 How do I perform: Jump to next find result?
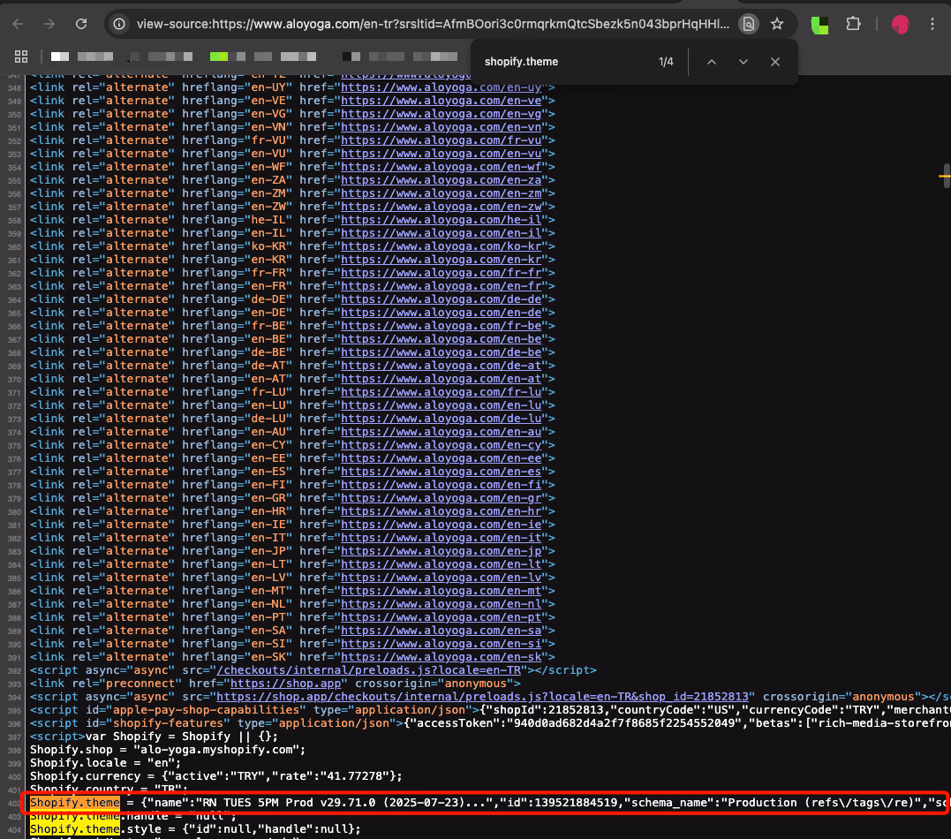pos(743,62)
